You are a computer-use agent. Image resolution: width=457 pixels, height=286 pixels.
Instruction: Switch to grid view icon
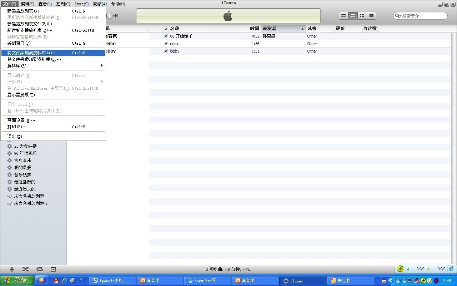(362, 16)
